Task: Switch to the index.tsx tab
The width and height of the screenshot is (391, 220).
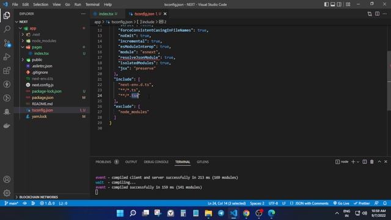Action: point(105,13)
